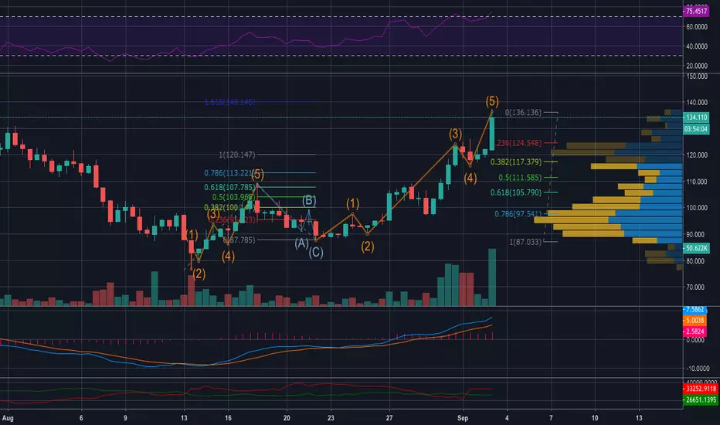Click the 134.110 current price label
This screenshot has width=720, height=425.
(x=696, y=117)
